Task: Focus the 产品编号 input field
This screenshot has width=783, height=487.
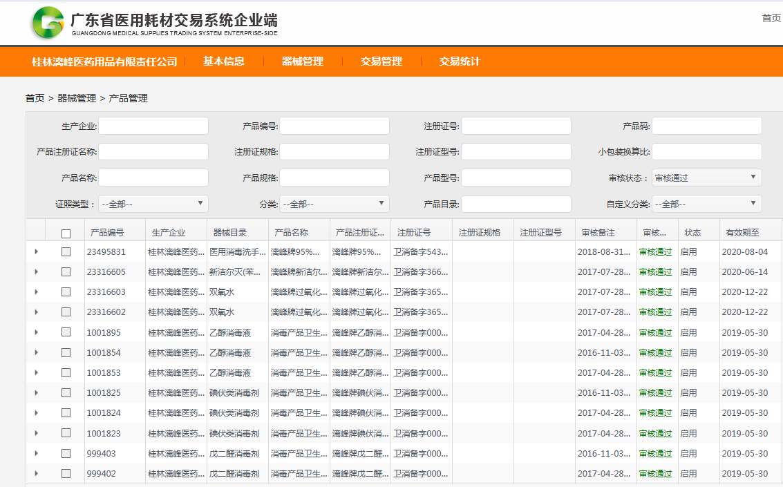Action: click(334, 126)
